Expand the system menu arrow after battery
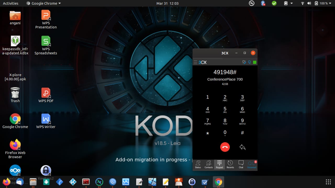335x188 pixels. [330, 3]
